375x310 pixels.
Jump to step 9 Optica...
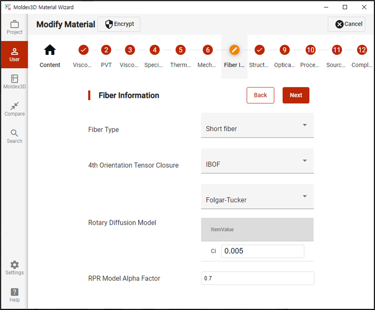tap(284, 56)
